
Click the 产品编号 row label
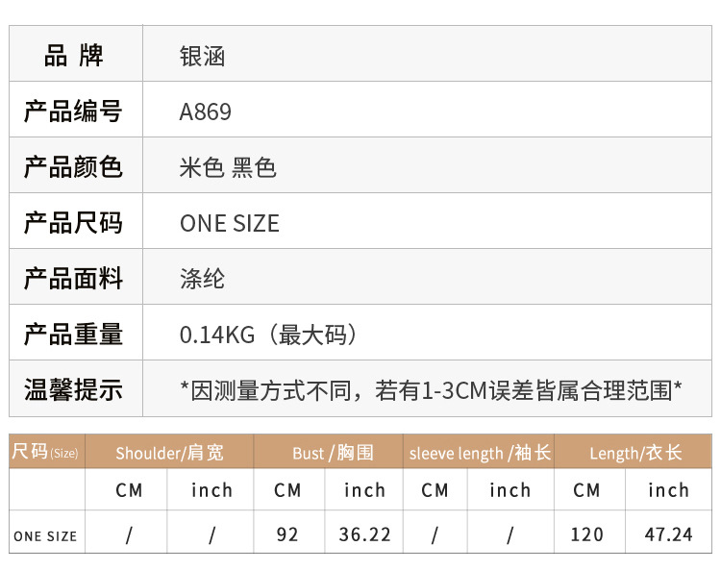point(74,112)
